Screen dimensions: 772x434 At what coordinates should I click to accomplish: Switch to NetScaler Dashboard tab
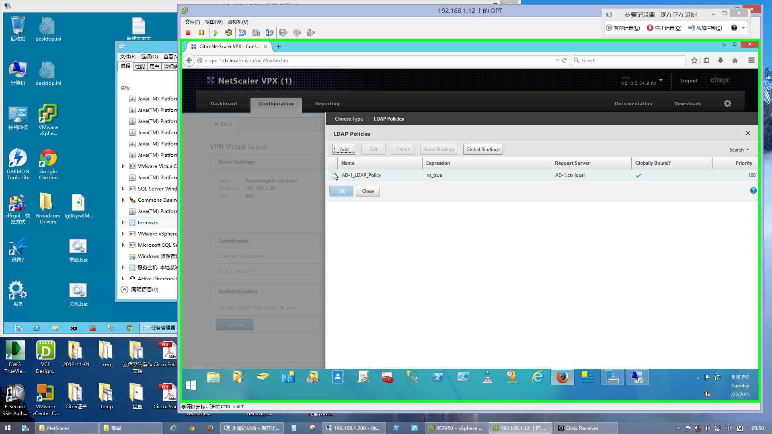point(224,104)
